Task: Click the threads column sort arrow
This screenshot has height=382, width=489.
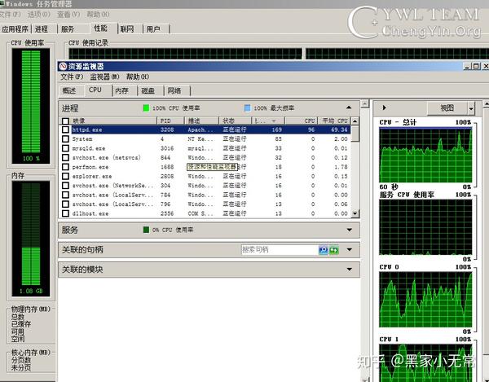Action: [274, 121]
